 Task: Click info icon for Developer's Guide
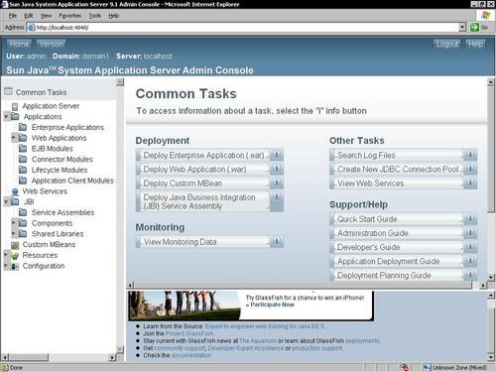[x=470, y=247]
